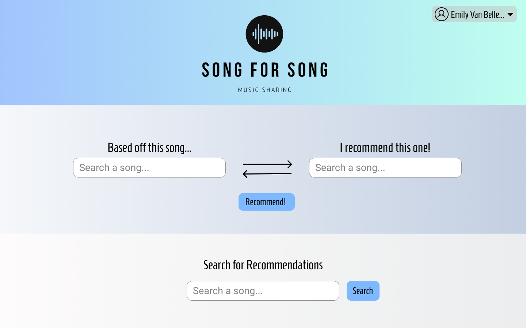
Task: Focus the recommendations search input
Action: [x=263, y=291]
